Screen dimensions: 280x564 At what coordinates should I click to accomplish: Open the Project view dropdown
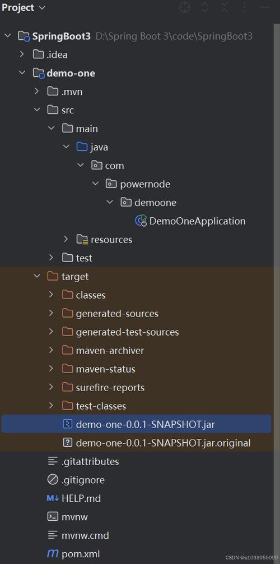24,7
